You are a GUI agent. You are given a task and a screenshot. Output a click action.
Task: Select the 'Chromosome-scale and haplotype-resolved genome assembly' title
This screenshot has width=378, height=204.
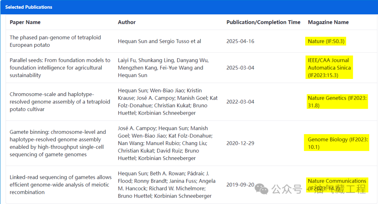pyautogui.click(x=60, y=102)
